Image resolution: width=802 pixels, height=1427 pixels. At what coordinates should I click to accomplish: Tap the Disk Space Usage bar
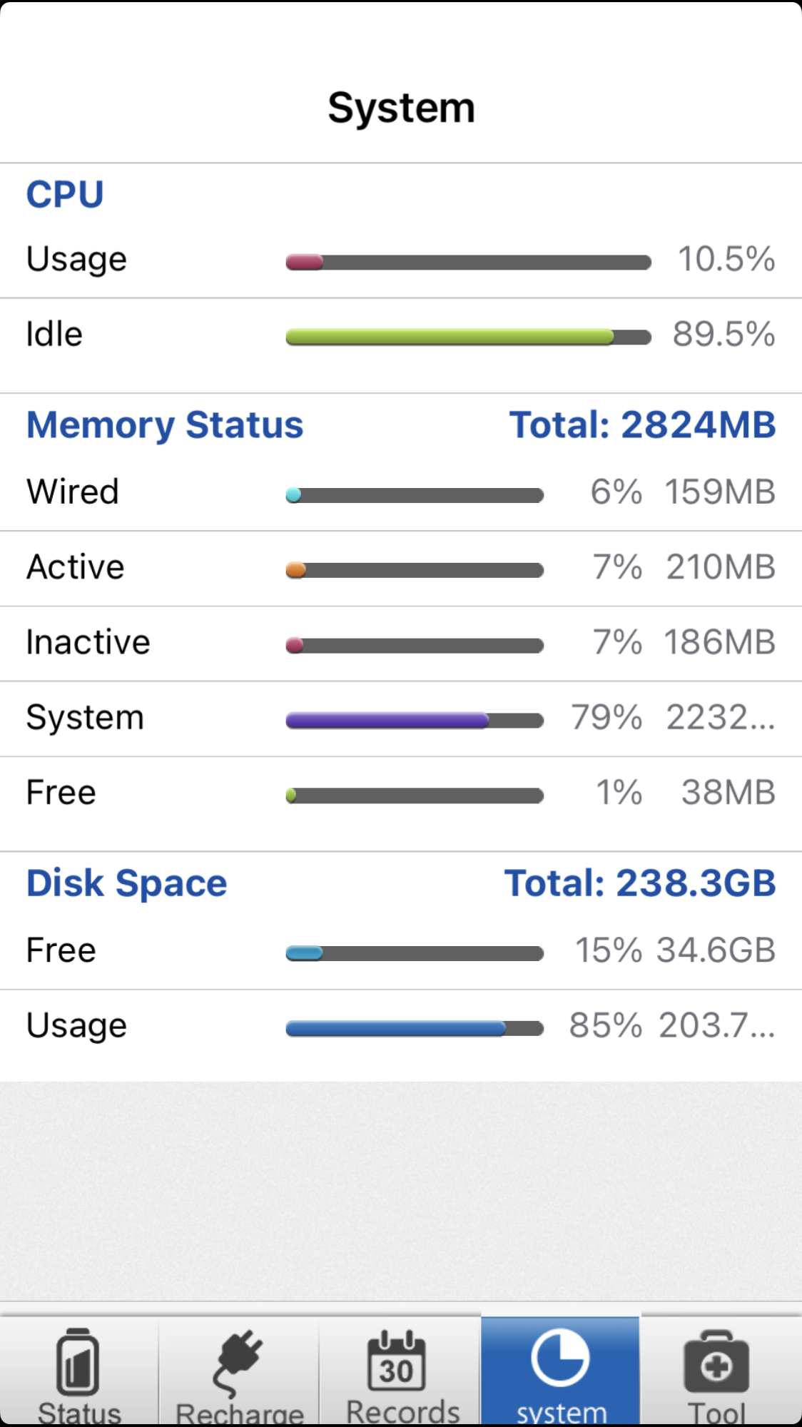414,1028
